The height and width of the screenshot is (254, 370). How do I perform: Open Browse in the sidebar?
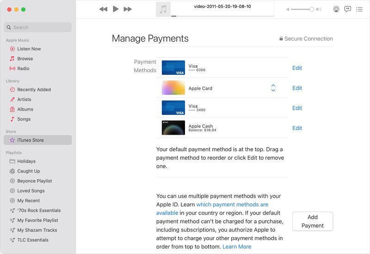[x=38, y=59]
